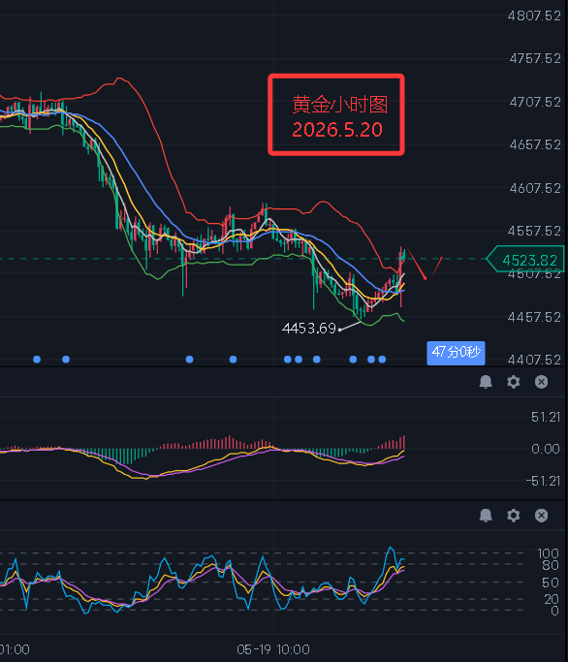Click the 47分0秒 countdown badge
The width and height of the screenshot is (568, 662).
[456, 353]
